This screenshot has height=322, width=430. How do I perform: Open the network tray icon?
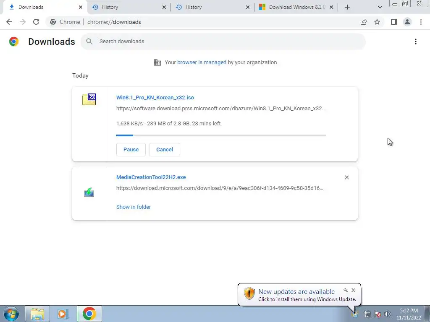[367, 314]
